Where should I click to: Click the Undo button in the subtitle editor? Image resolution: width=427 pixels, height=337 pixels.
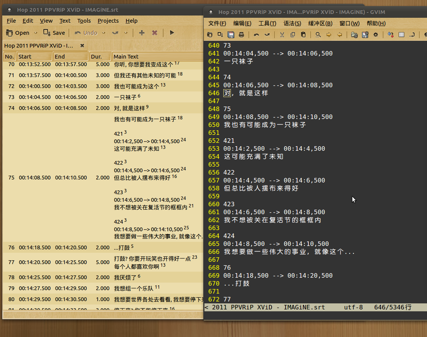[86, 33]
